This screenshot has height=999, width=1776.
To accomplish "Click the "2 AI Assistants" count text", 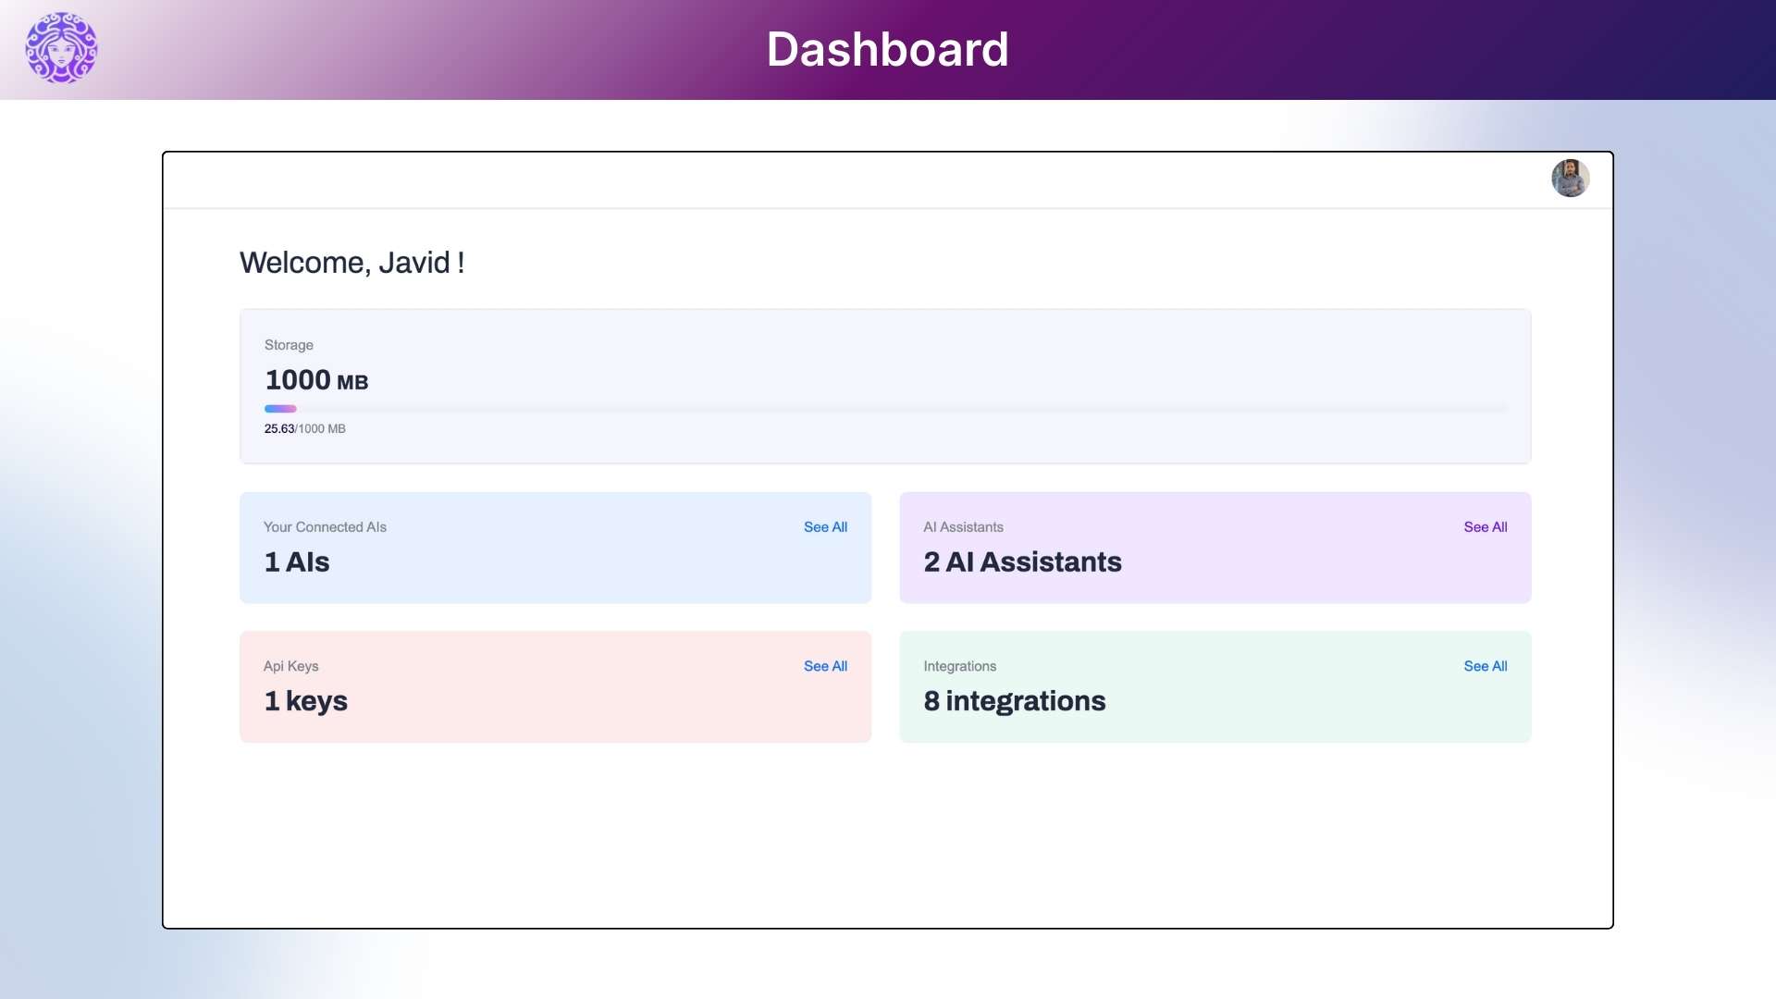I will tap(1022, 562).
